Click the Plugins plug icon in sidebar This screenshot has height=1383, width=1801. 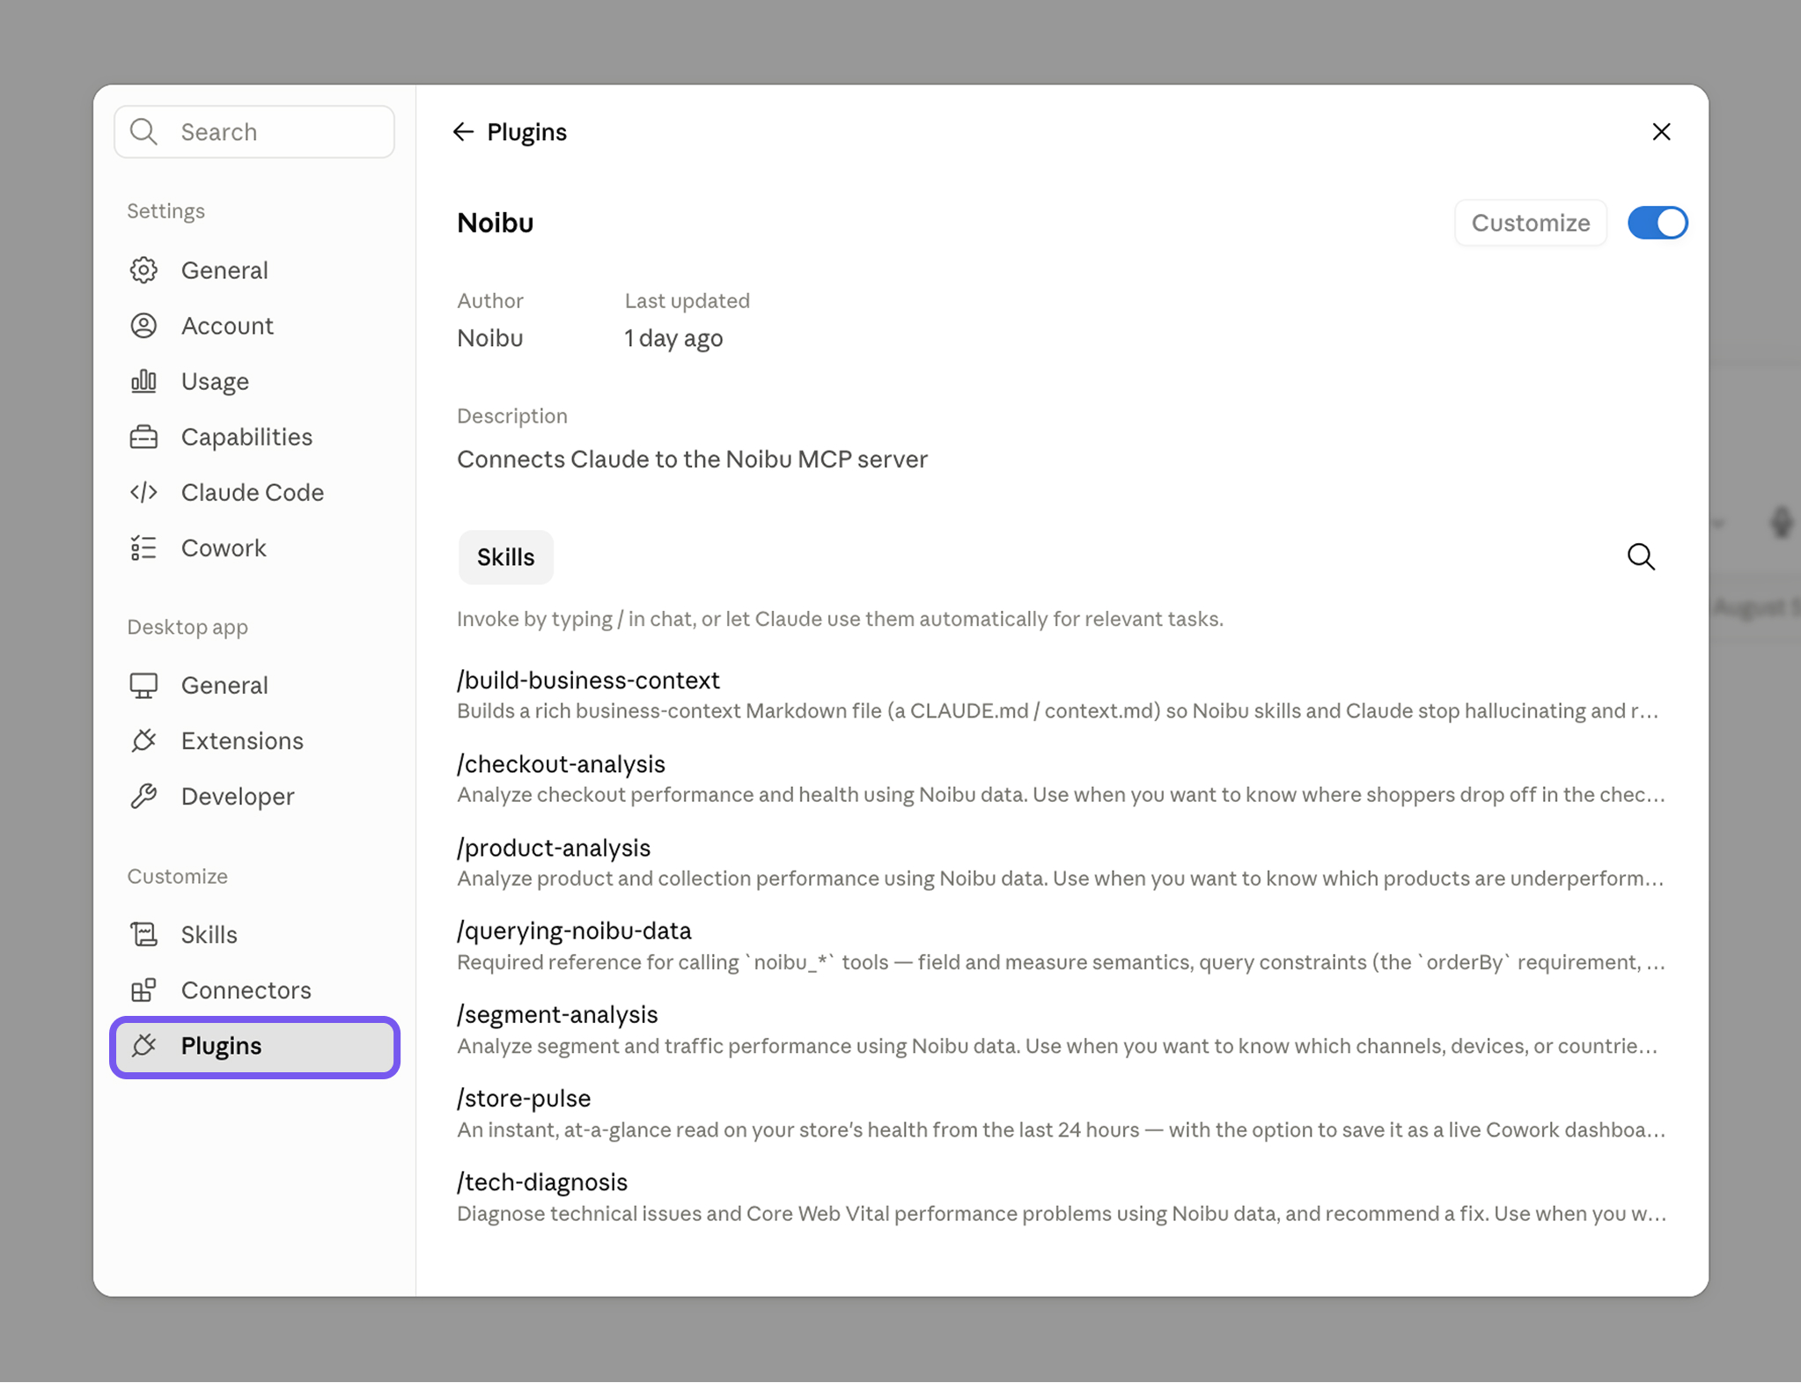[x=143, y=1046]
